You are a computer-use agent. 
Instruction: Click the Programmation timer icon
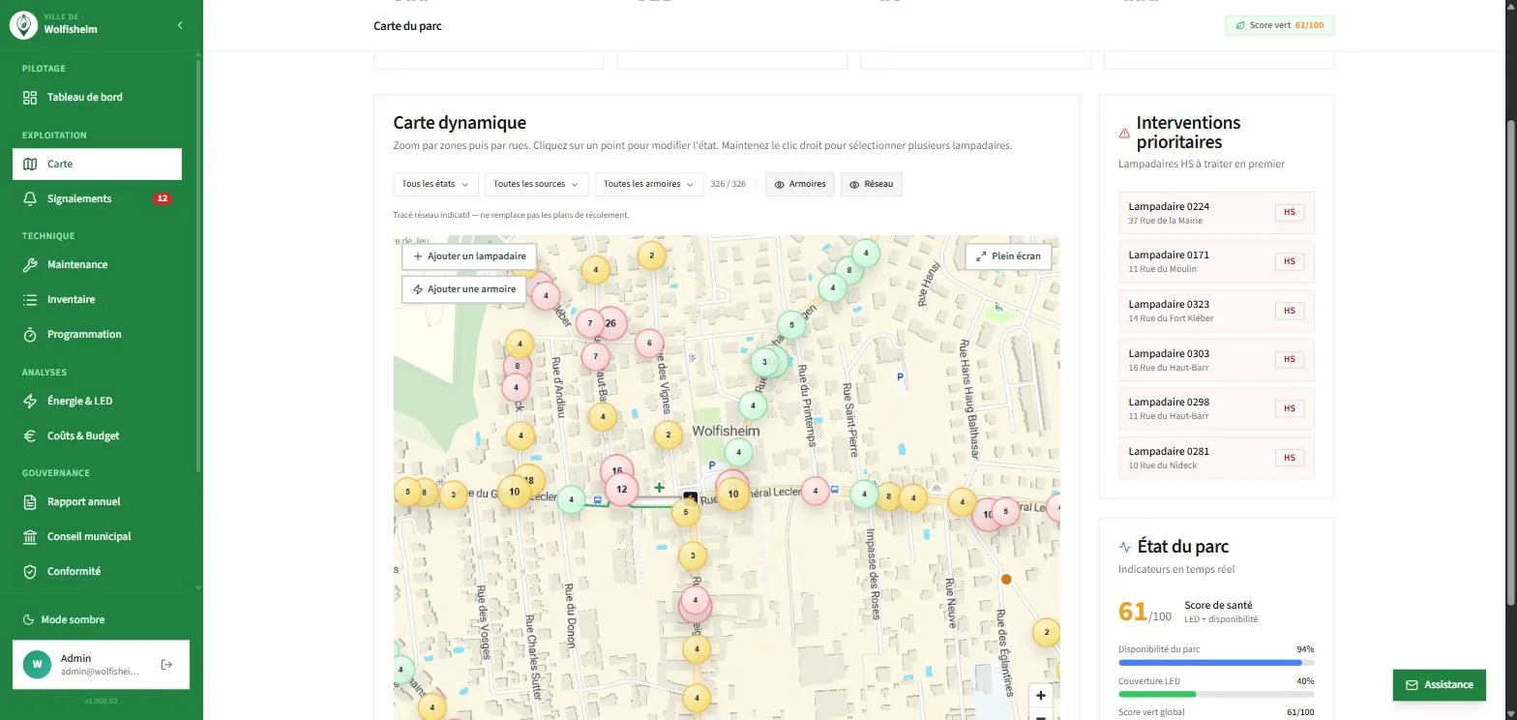tap(30, 335)
